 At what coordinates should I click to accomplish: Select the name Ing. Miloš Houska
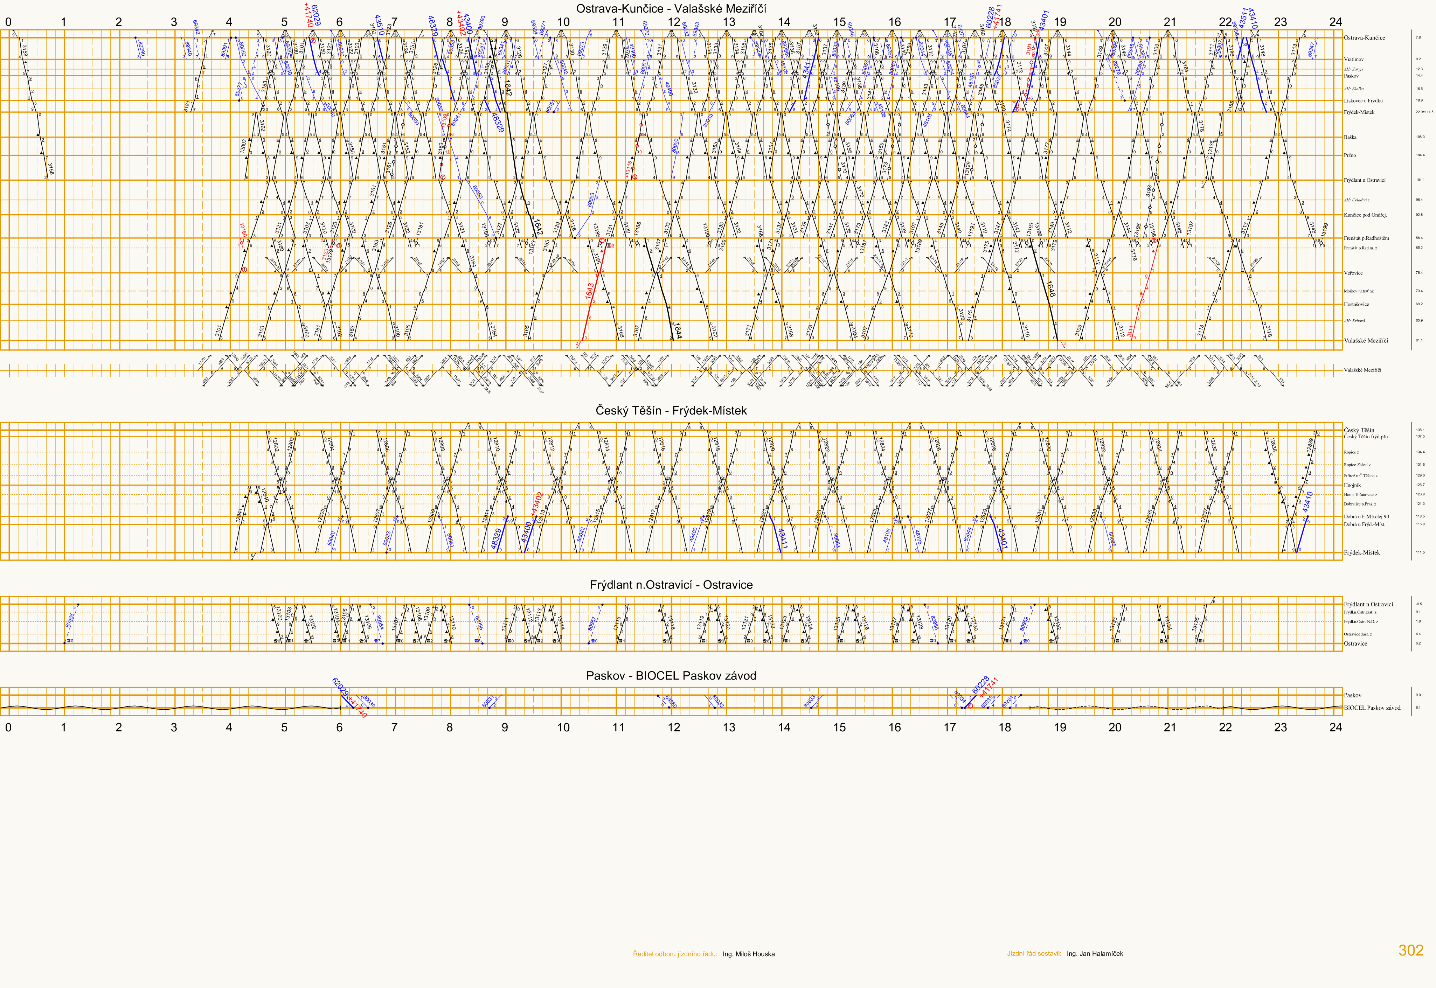pyautogui.click(x=748, y=954)
